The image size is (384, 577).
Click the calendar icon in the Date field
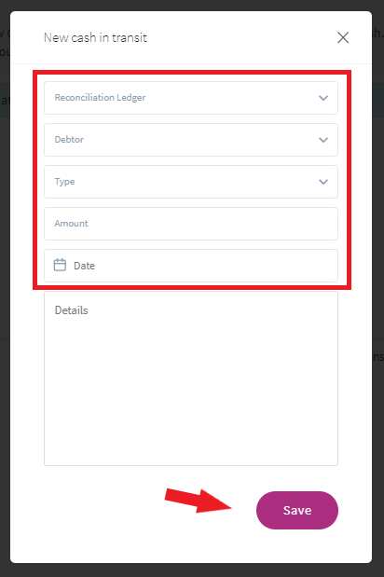point(60,265)
